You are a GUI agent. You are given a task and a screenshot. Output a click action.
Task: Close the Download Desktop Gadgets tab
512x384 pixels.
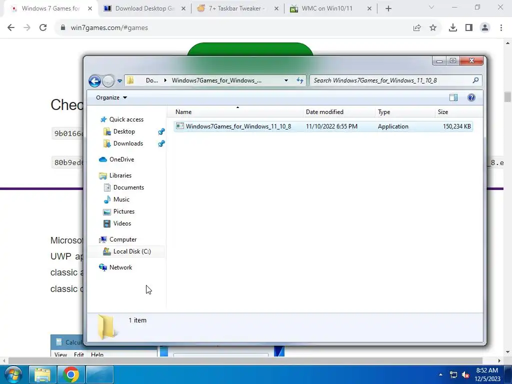183,9
